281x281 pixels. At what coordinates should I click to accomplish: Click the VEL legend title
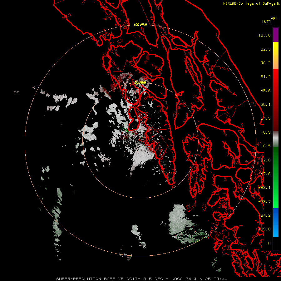pos(274,19)
